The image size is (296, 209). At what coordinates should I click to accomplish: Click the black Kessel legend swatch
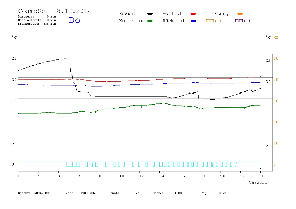pos(150,14)
